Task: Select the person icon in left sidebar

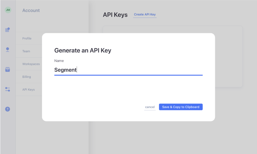Action: 7,50
